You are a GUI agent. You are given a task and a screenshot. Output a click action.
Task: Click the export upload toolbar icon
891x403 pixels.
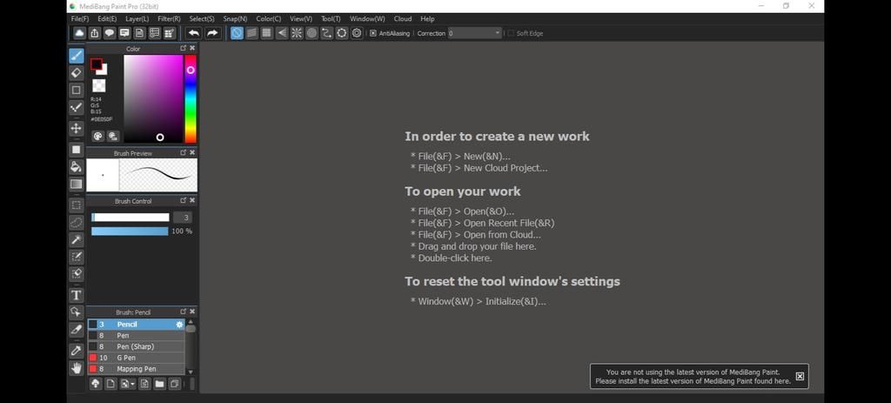click(94, 33)
